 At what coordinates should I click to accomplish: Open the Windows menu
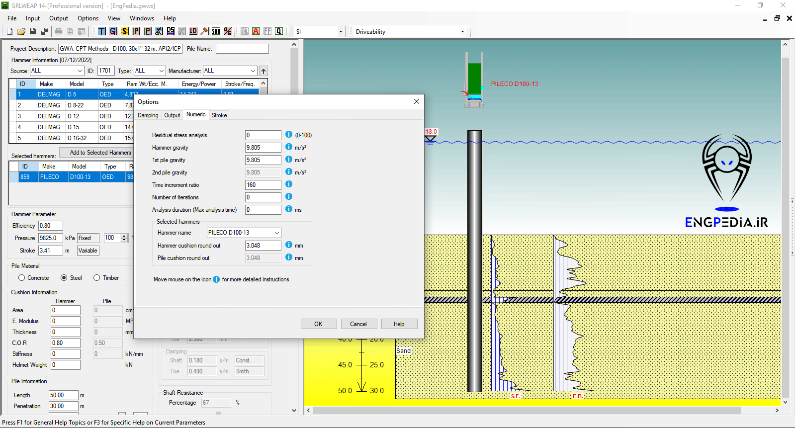click(x=142, y=18)
